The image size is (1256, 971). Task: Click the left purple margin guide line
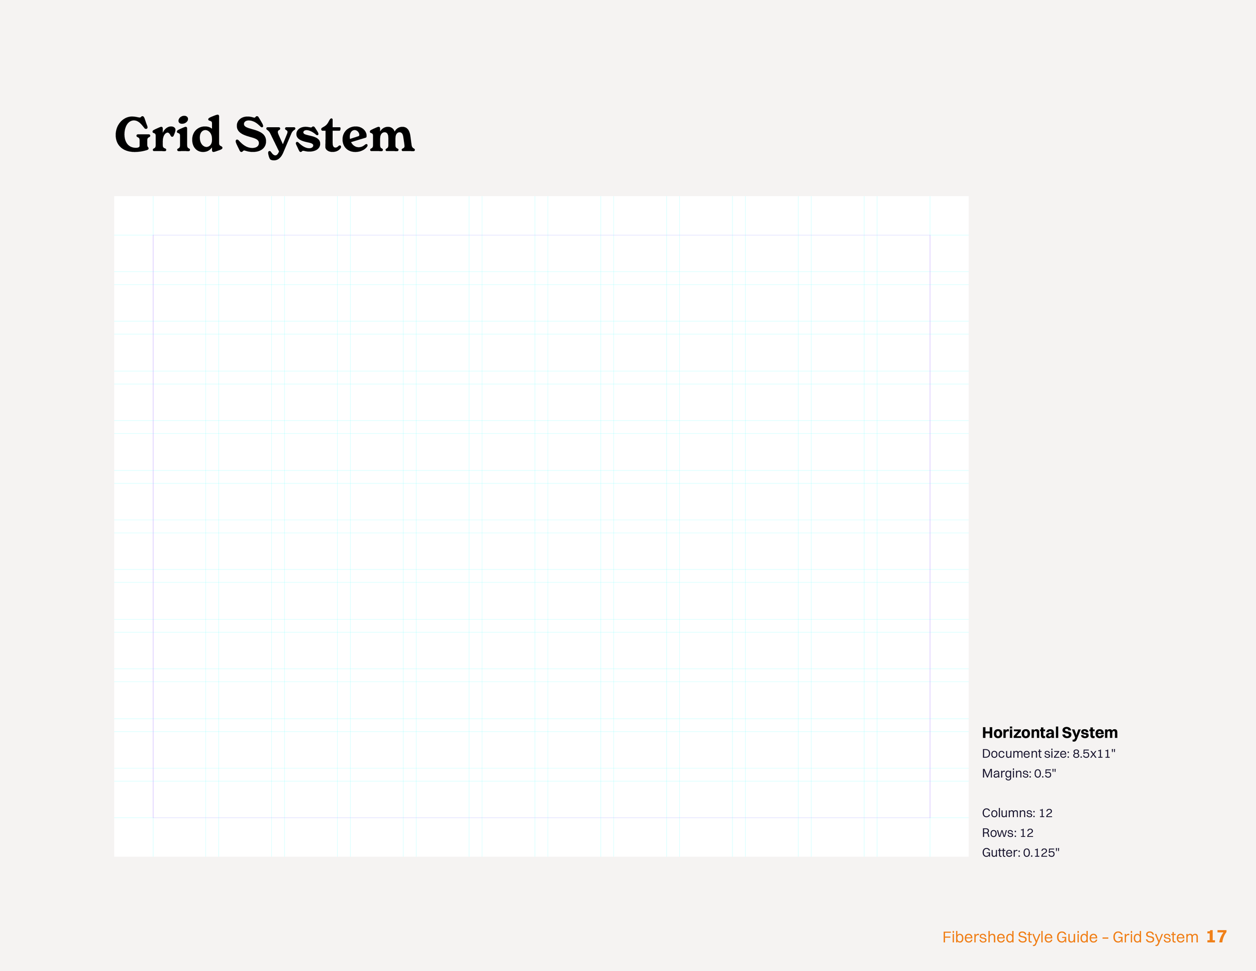point(153,526)
